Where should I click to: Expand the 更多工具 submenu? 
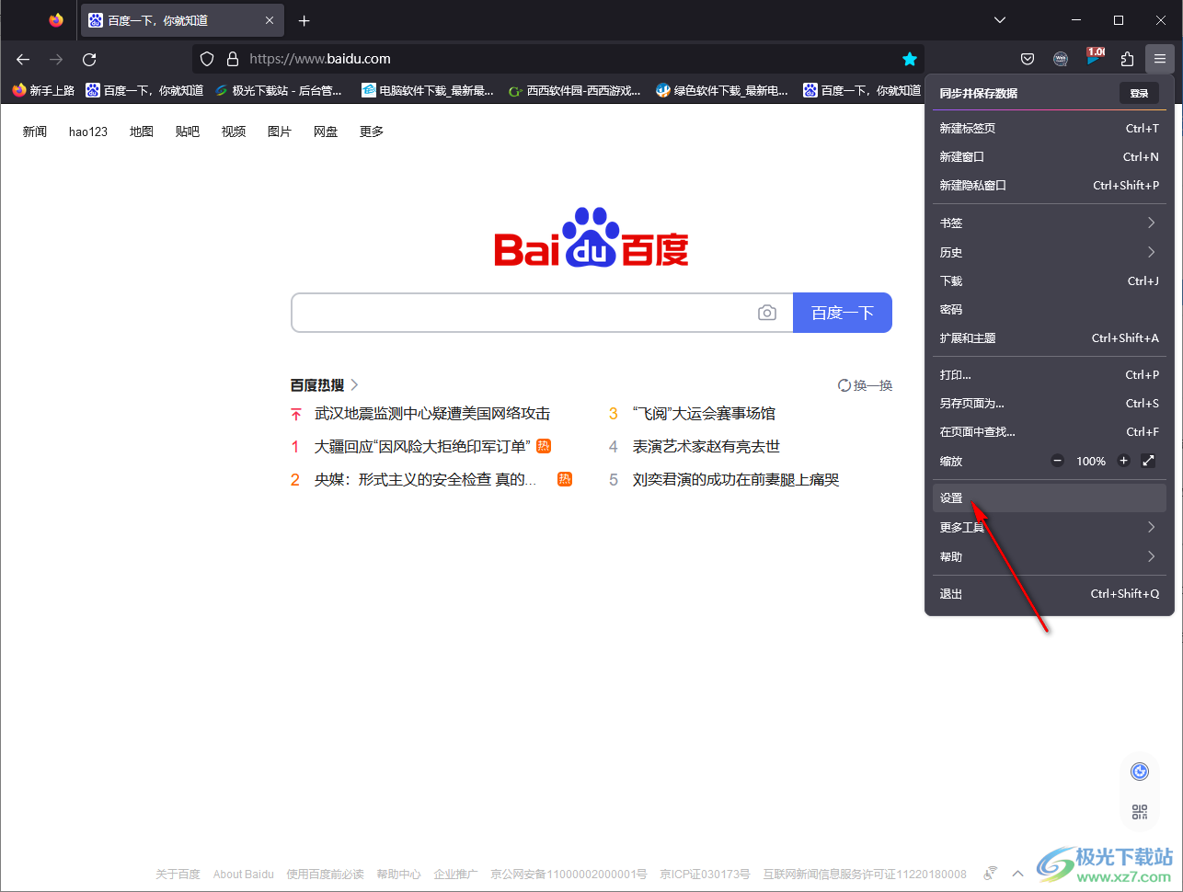click(x=1049, y=528)
